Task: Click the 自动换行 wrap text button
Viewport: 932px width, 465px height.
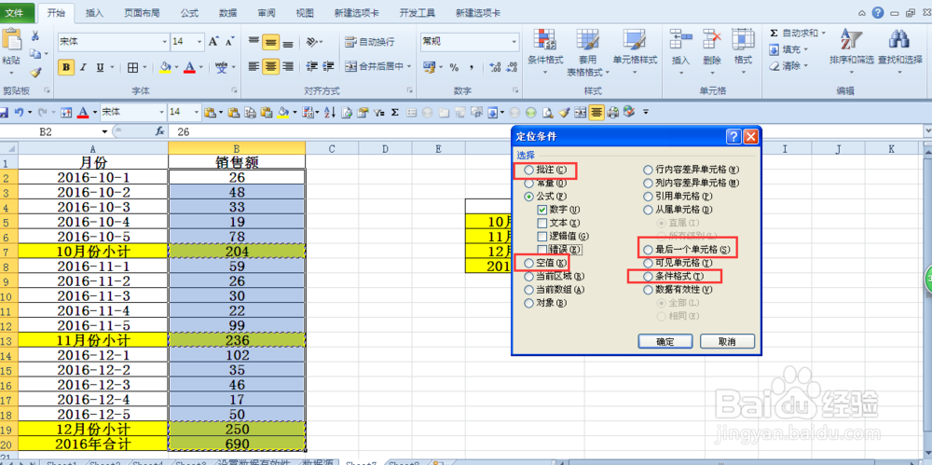Action: click(370, 42)
